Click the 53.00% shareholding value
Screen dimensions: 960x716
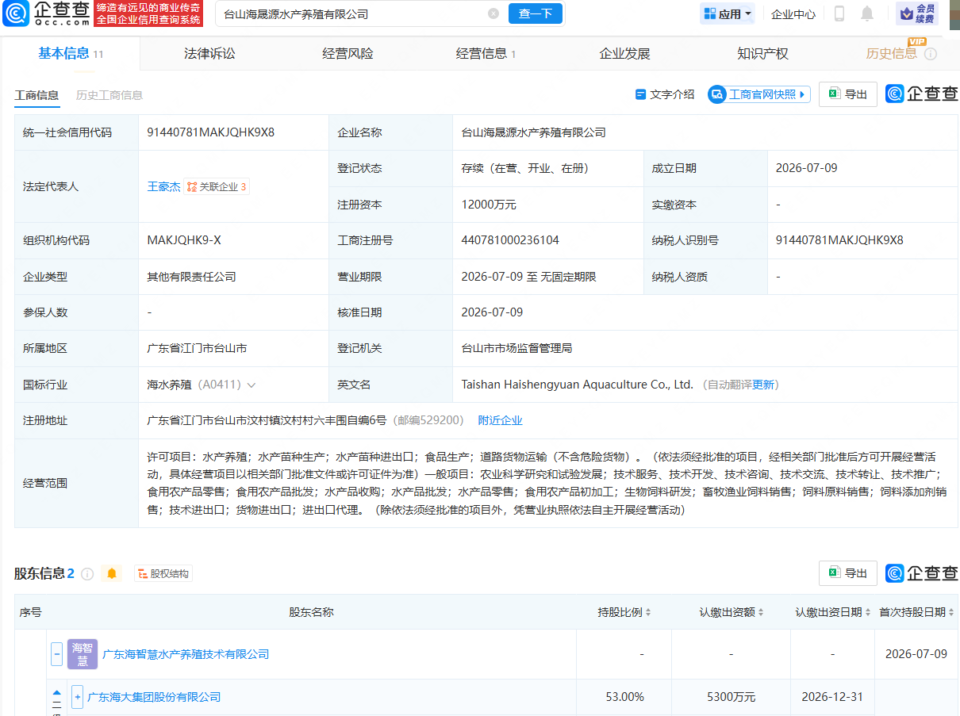624,697
